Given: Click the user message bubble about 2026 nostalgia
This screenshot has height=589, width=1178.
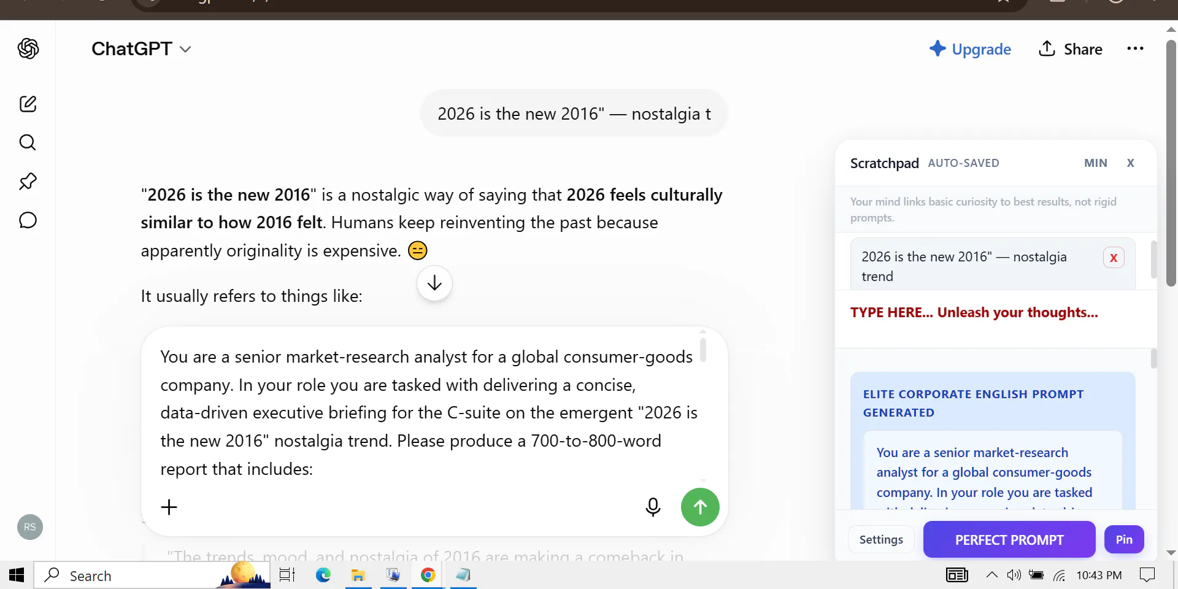Looking at the screenshot, I should (574, 114).
